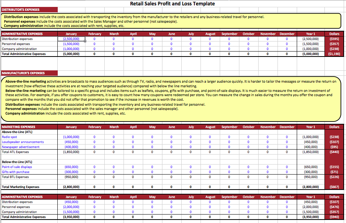Click the Loudspeaker announcements row label
Screen dimensions: 346x223
coord(23,142)
